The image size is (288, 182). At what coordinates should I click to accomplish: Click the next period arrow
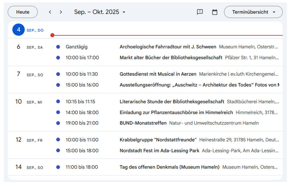[x=61, y=12]
